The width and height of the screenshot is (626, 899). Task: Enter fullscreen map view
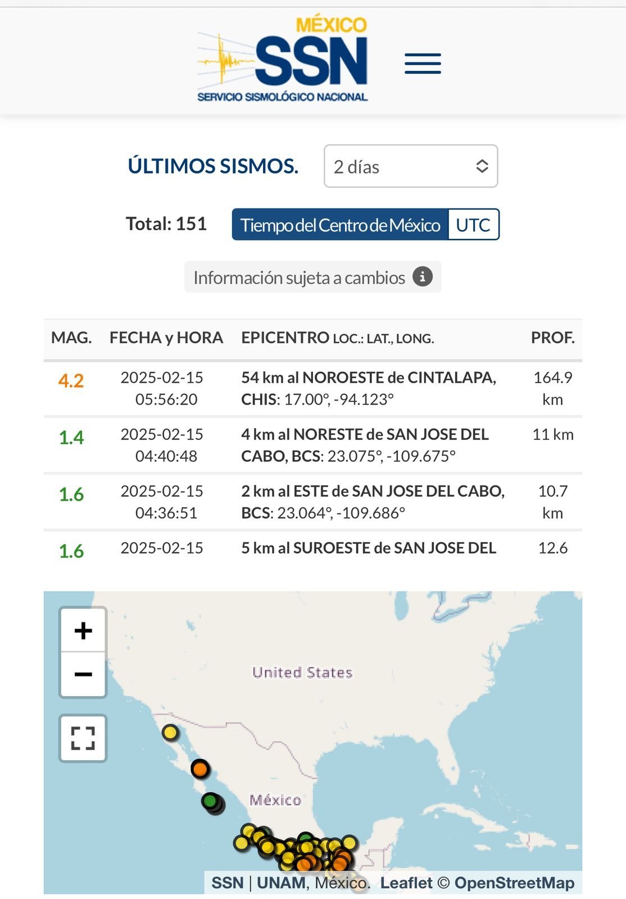pos(83,738)
